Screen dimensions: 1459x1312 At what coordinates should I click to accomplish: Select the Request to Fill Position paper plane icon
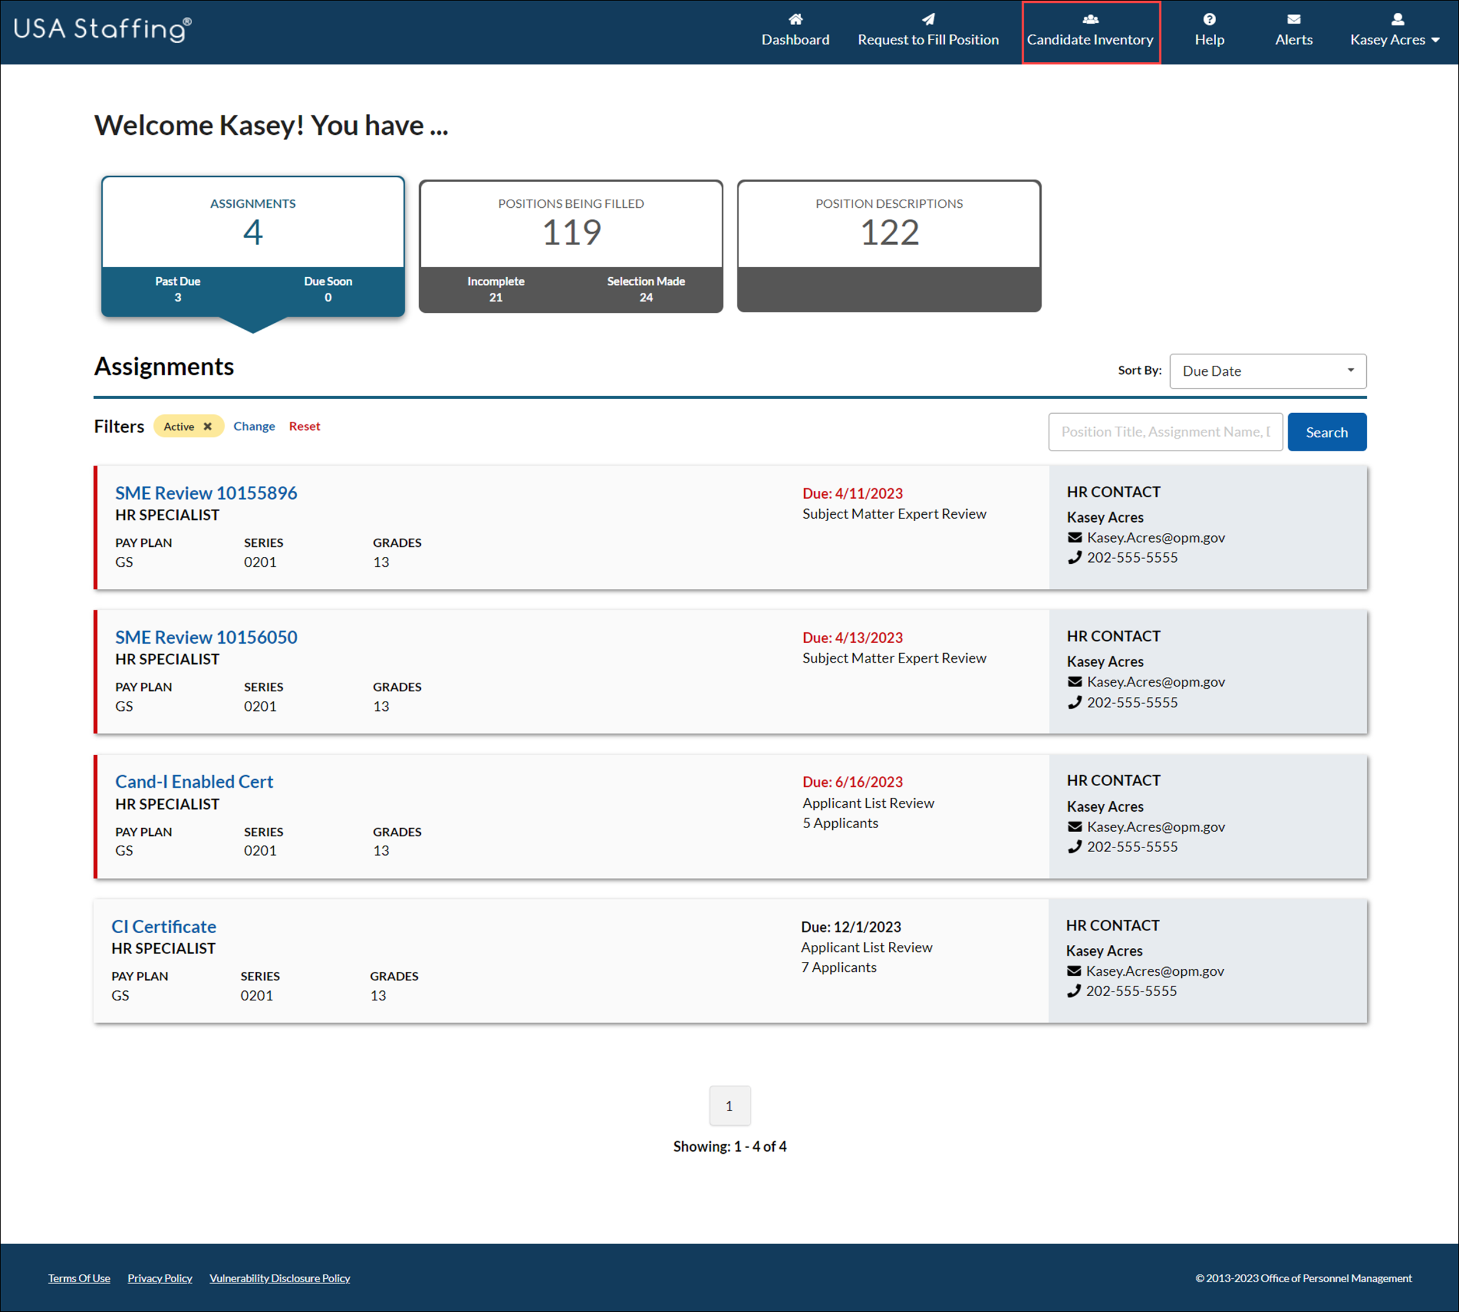[x=928, y=19]
